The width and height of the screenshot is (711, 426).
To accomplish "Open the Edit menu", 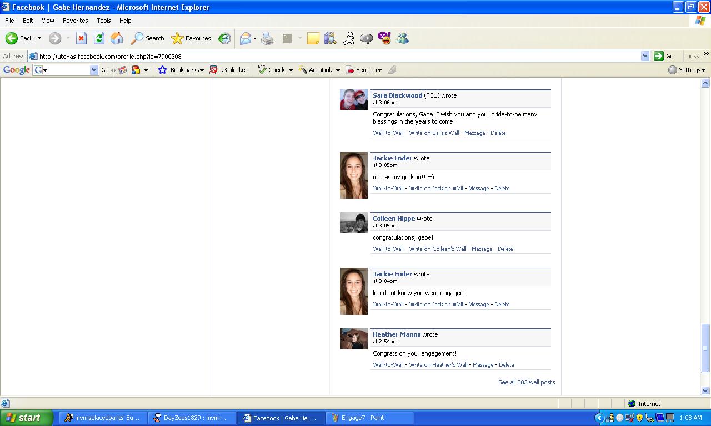I will 28,21.
